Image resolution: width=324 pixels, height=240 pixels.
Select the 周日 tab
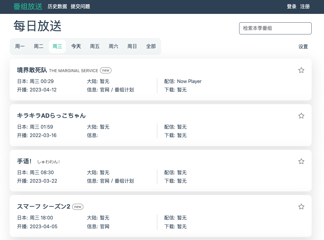[x=132, y=46]
